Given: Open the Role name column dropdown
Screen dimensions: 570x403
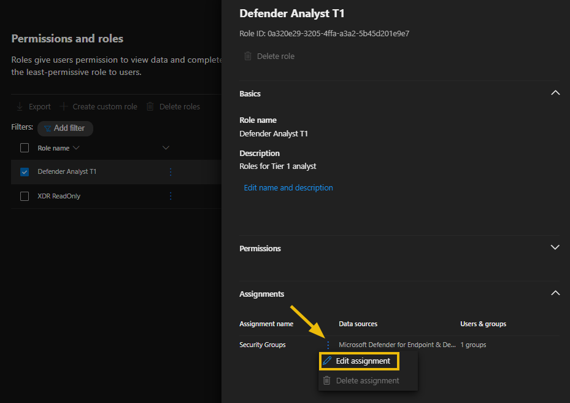Looking at the screenshot, I should [x=76, y=147].
